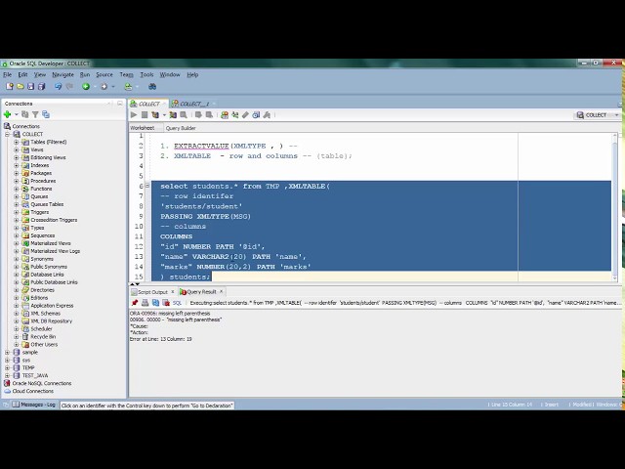Image resolution: width=625 pixels, height=469 pixels.
Task: Click the Clear eraser icon in worksheet toolbar
Action: pyautogui.click(x=245, y=115)
